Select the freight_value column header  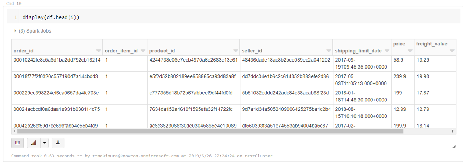431,44
